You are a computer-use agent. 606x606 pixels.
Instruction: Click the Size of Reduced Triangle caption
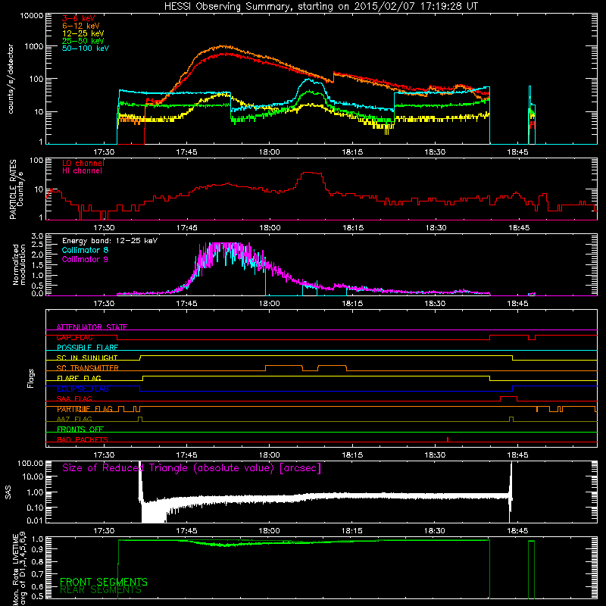tap(192, 468)
